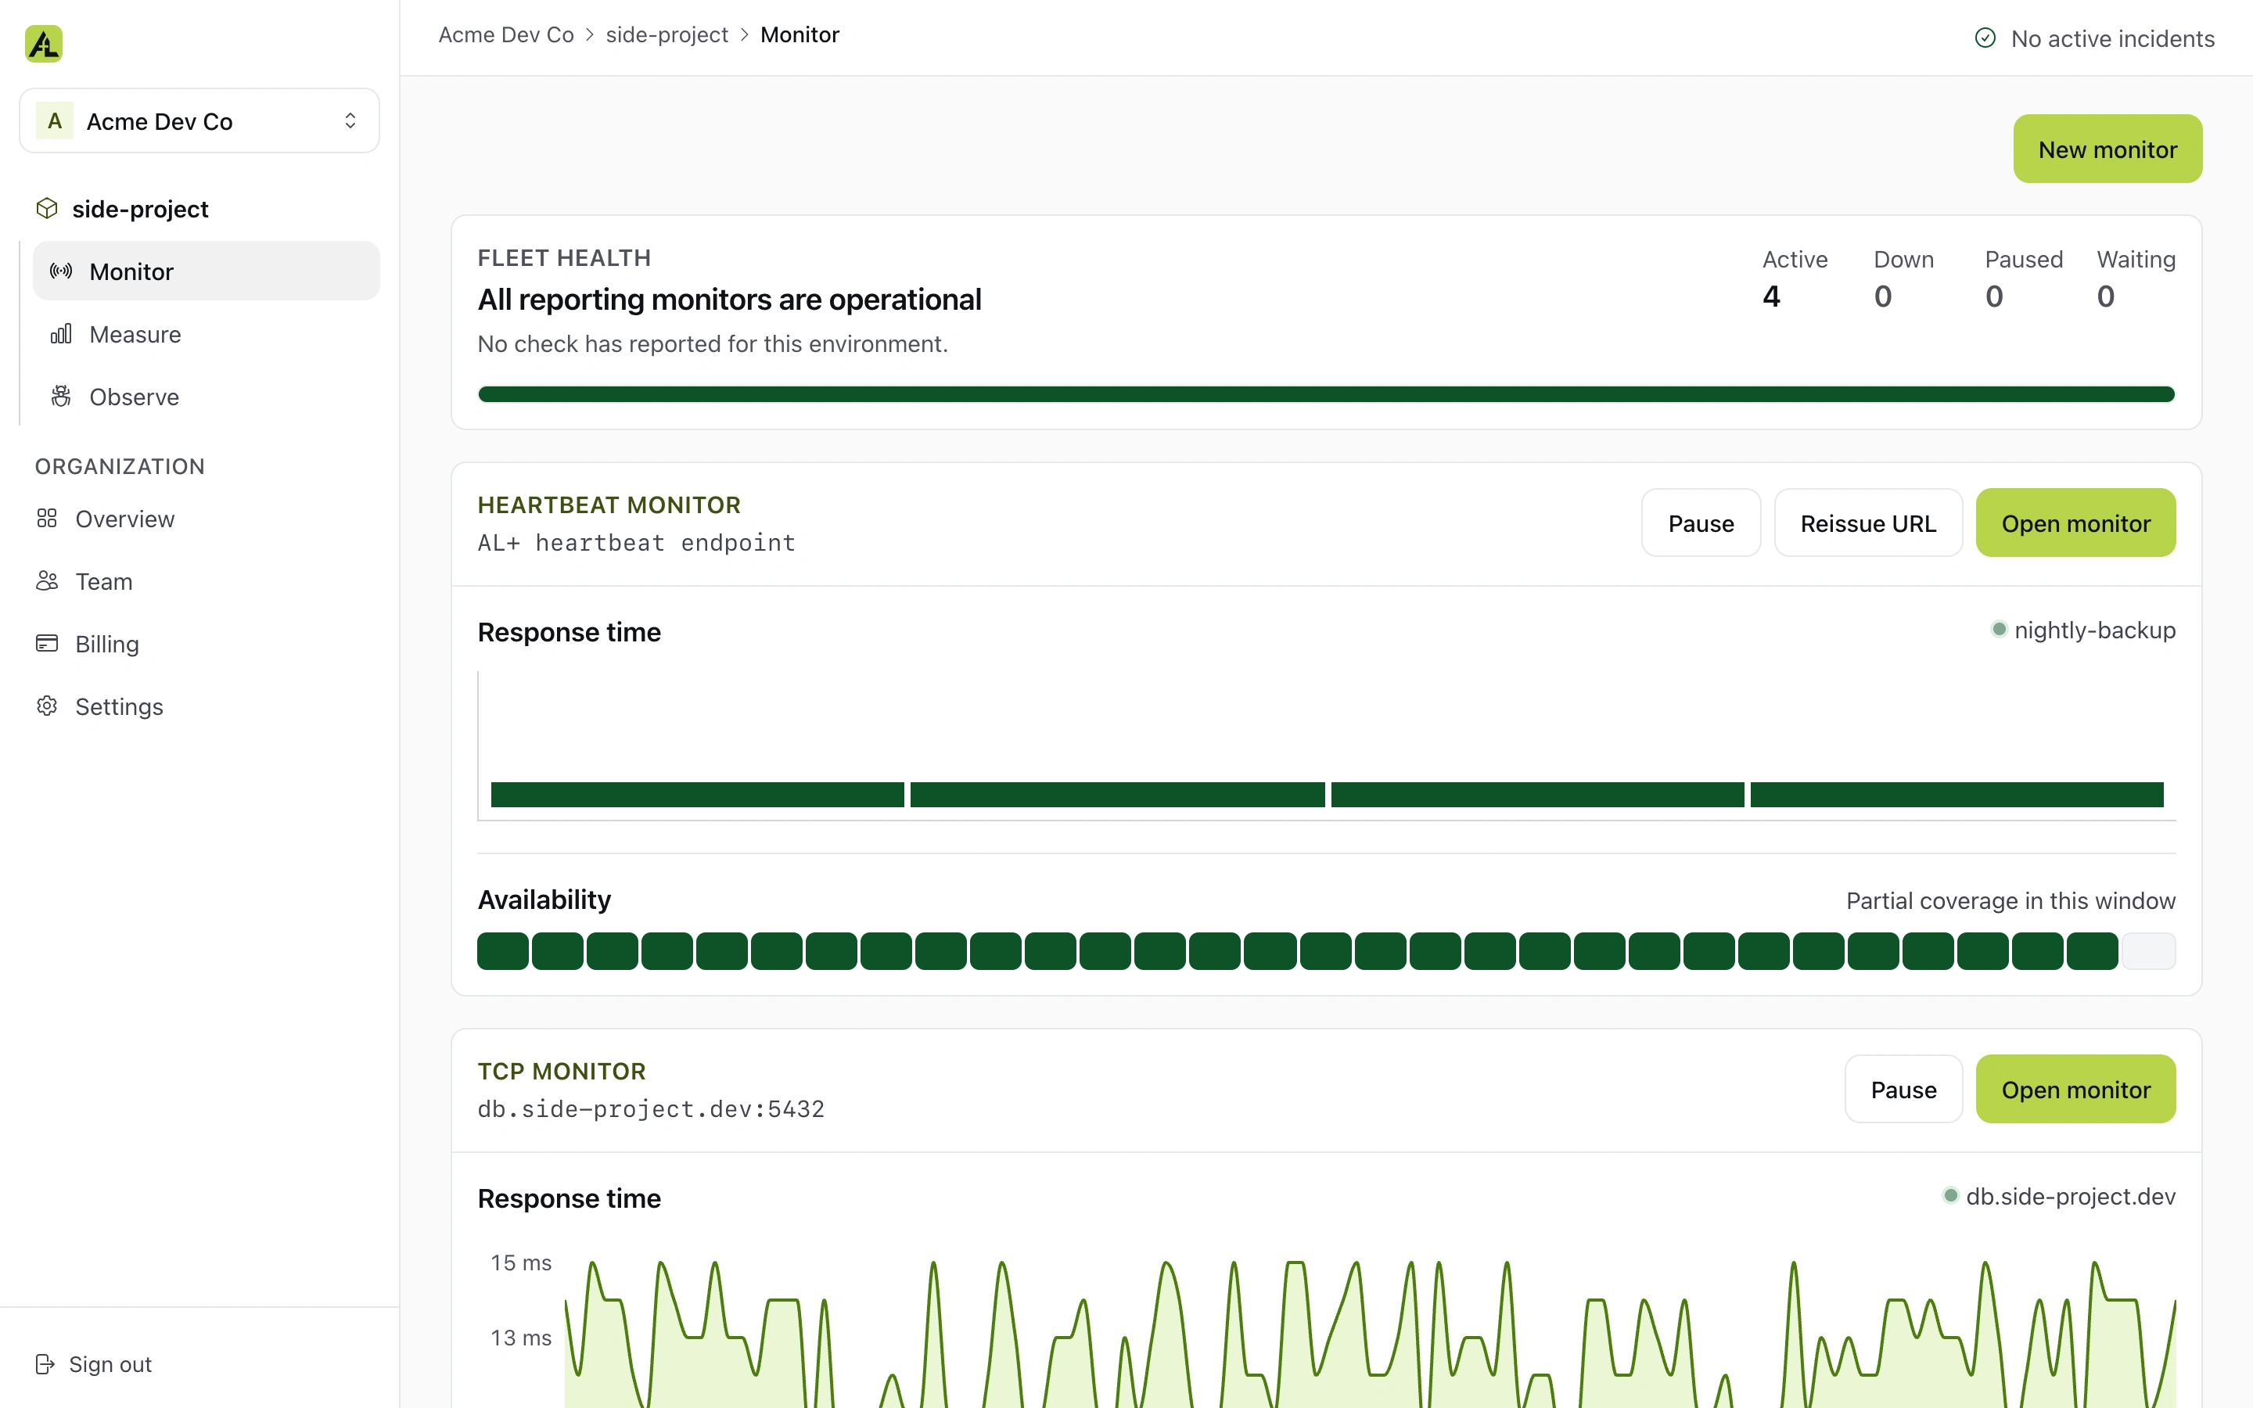Click the db.side-project.dev legend dot
Screen dimensions: 2253x1408
1950,1196
